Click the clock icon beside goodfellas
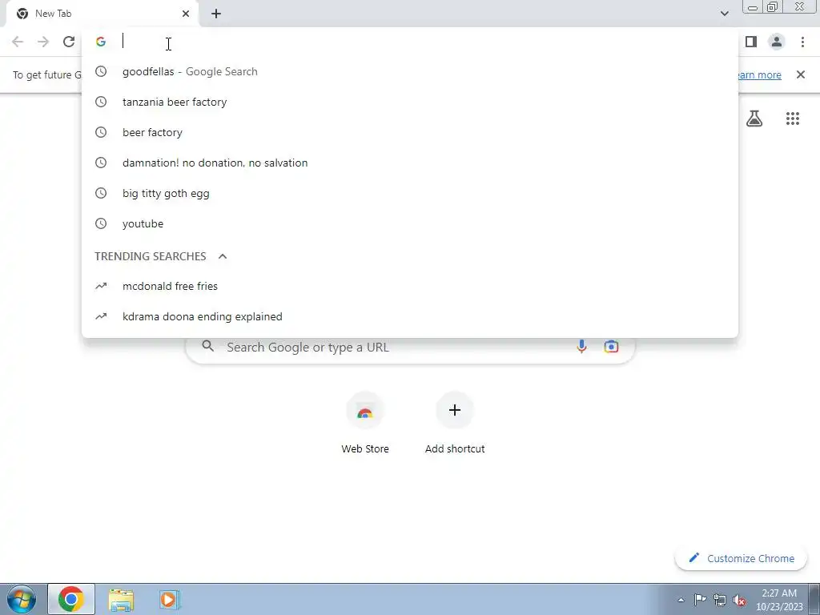 tap(101, 71)
